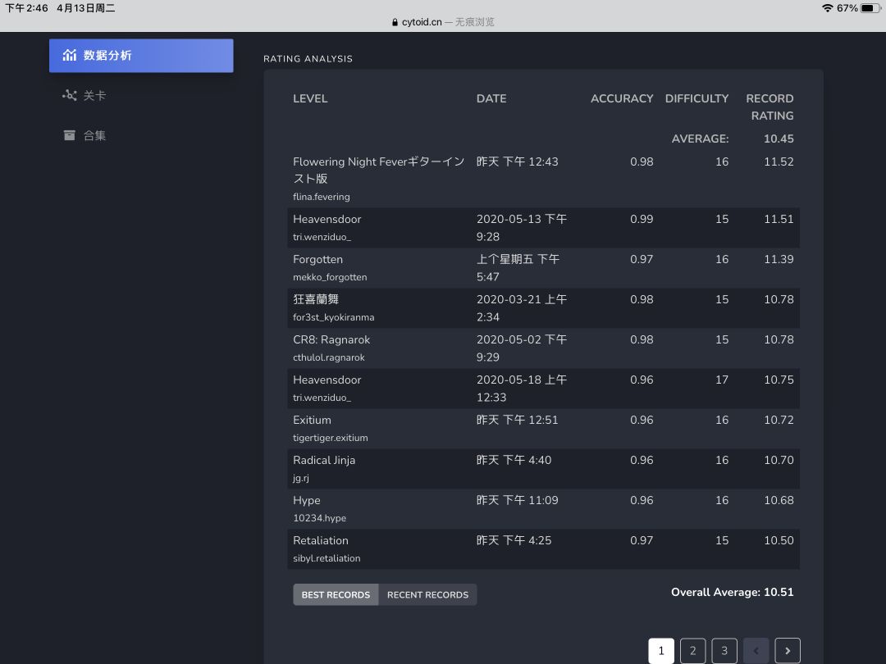The image size is (886, 664).
Task: Tap the lock icon beside cytoid.cn
Action: 395,22
